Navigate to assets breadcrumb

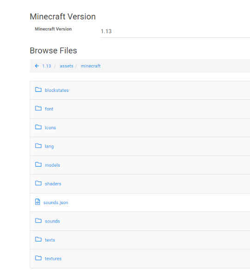tap(67, 66)
